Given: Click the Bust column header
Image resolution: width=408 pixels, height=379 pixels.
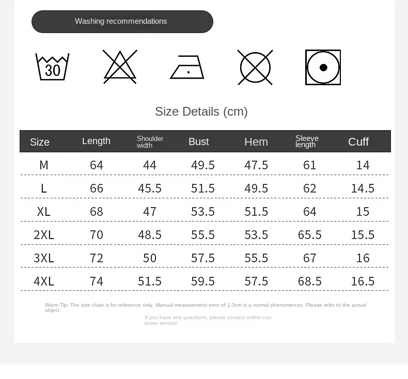Looking at the screenshot, I should (x=199, y=141).
